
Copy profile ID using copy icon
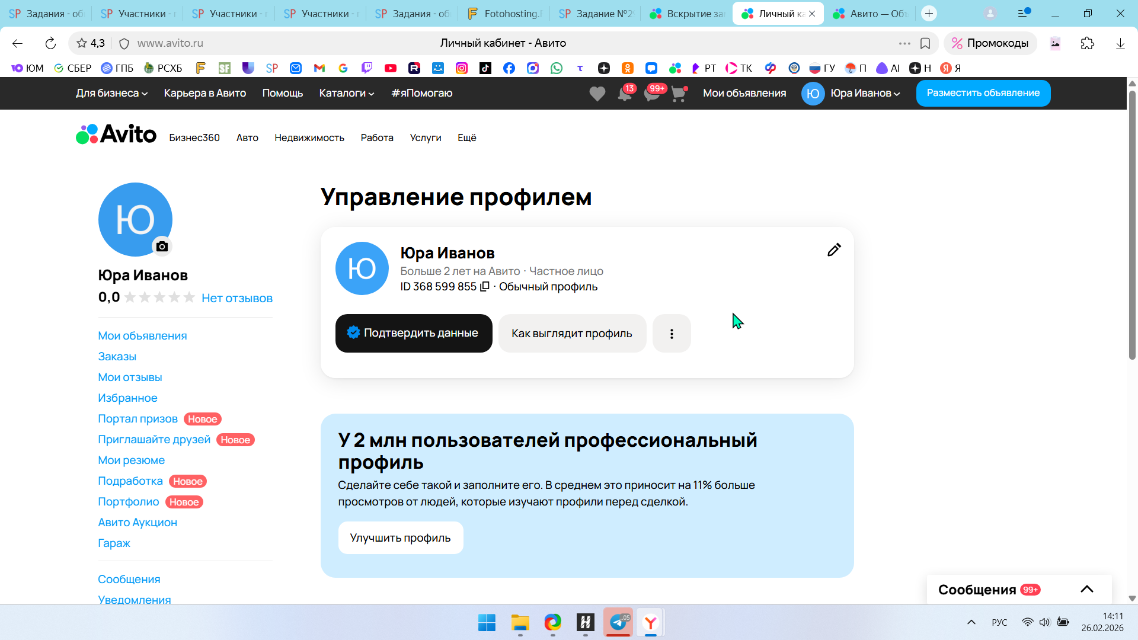pyautogui.click(x=484, y=287)
